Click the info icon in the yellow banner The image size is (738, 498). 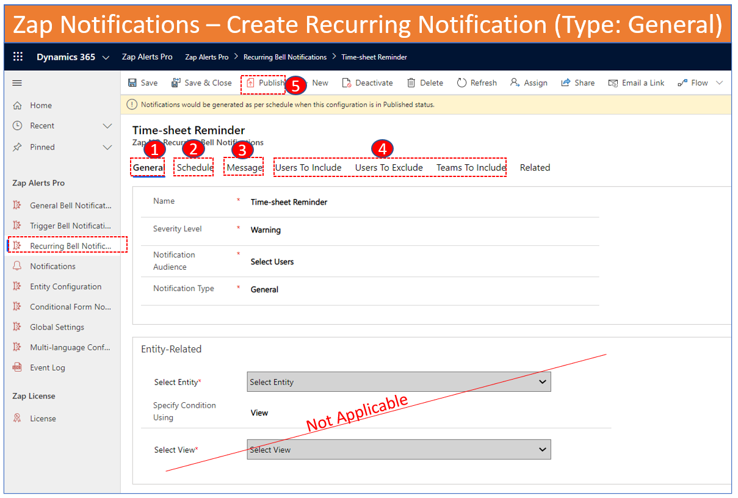point(132,104)
